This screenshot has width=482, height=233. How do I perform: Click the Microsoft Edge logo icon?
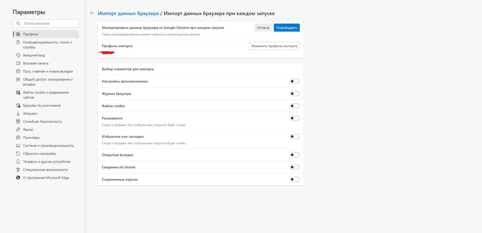pos(18,178)
